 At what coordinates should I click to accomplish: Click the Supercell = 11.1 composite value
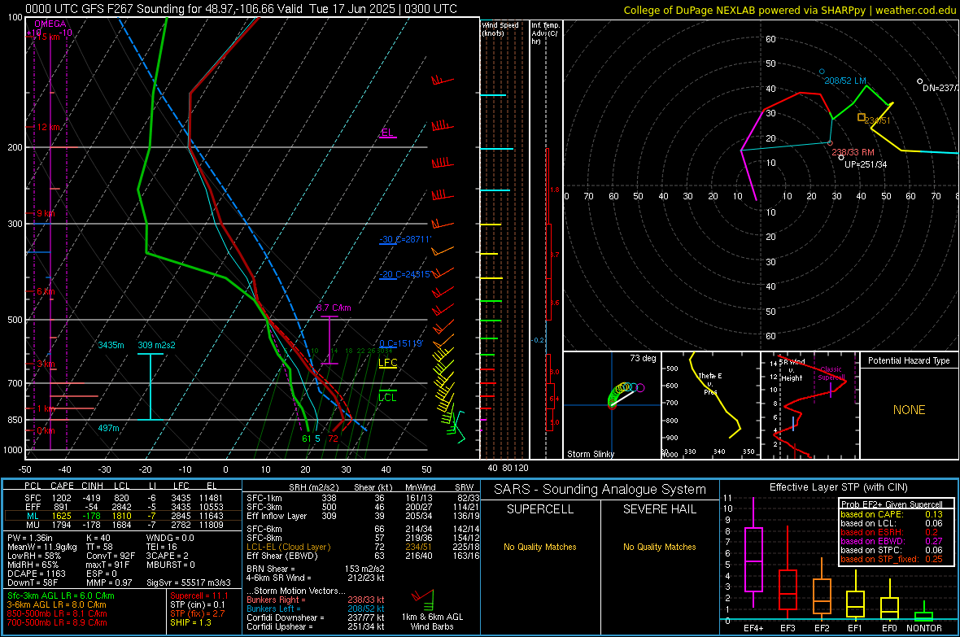(199, 596)
